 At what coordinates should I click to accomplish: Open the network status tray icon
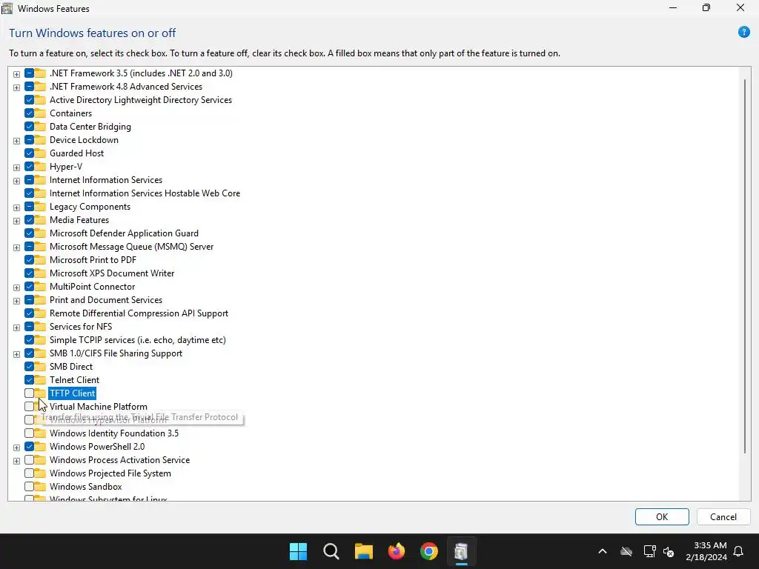click(649, 551)
